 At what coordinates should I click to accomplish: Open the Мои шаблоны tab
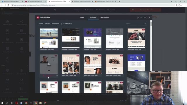105,17
